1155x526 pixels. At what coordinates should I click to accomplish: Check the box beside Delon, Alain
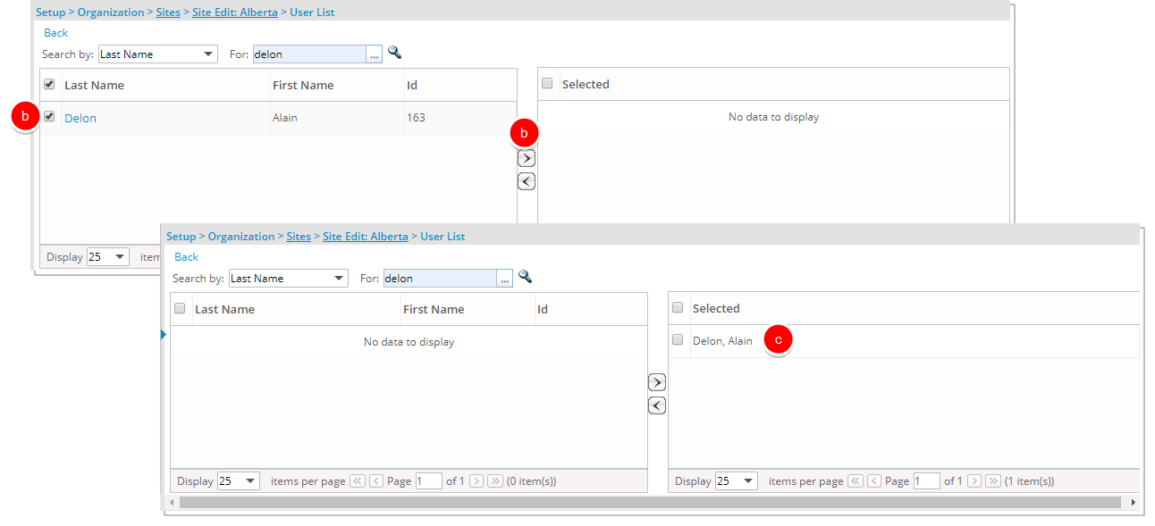678,340
